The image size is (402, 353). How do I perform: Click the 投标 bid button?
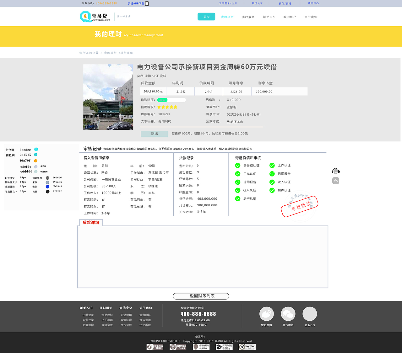(x=154, y=134)
